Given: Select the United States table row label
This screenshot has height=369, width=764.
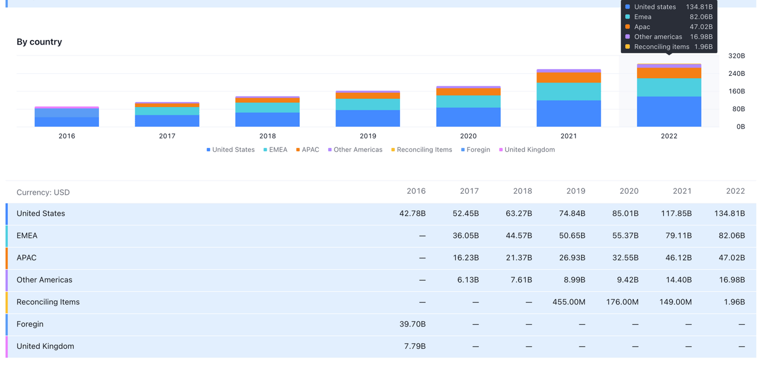Looking at the screenshot, I should coord(41,214).
